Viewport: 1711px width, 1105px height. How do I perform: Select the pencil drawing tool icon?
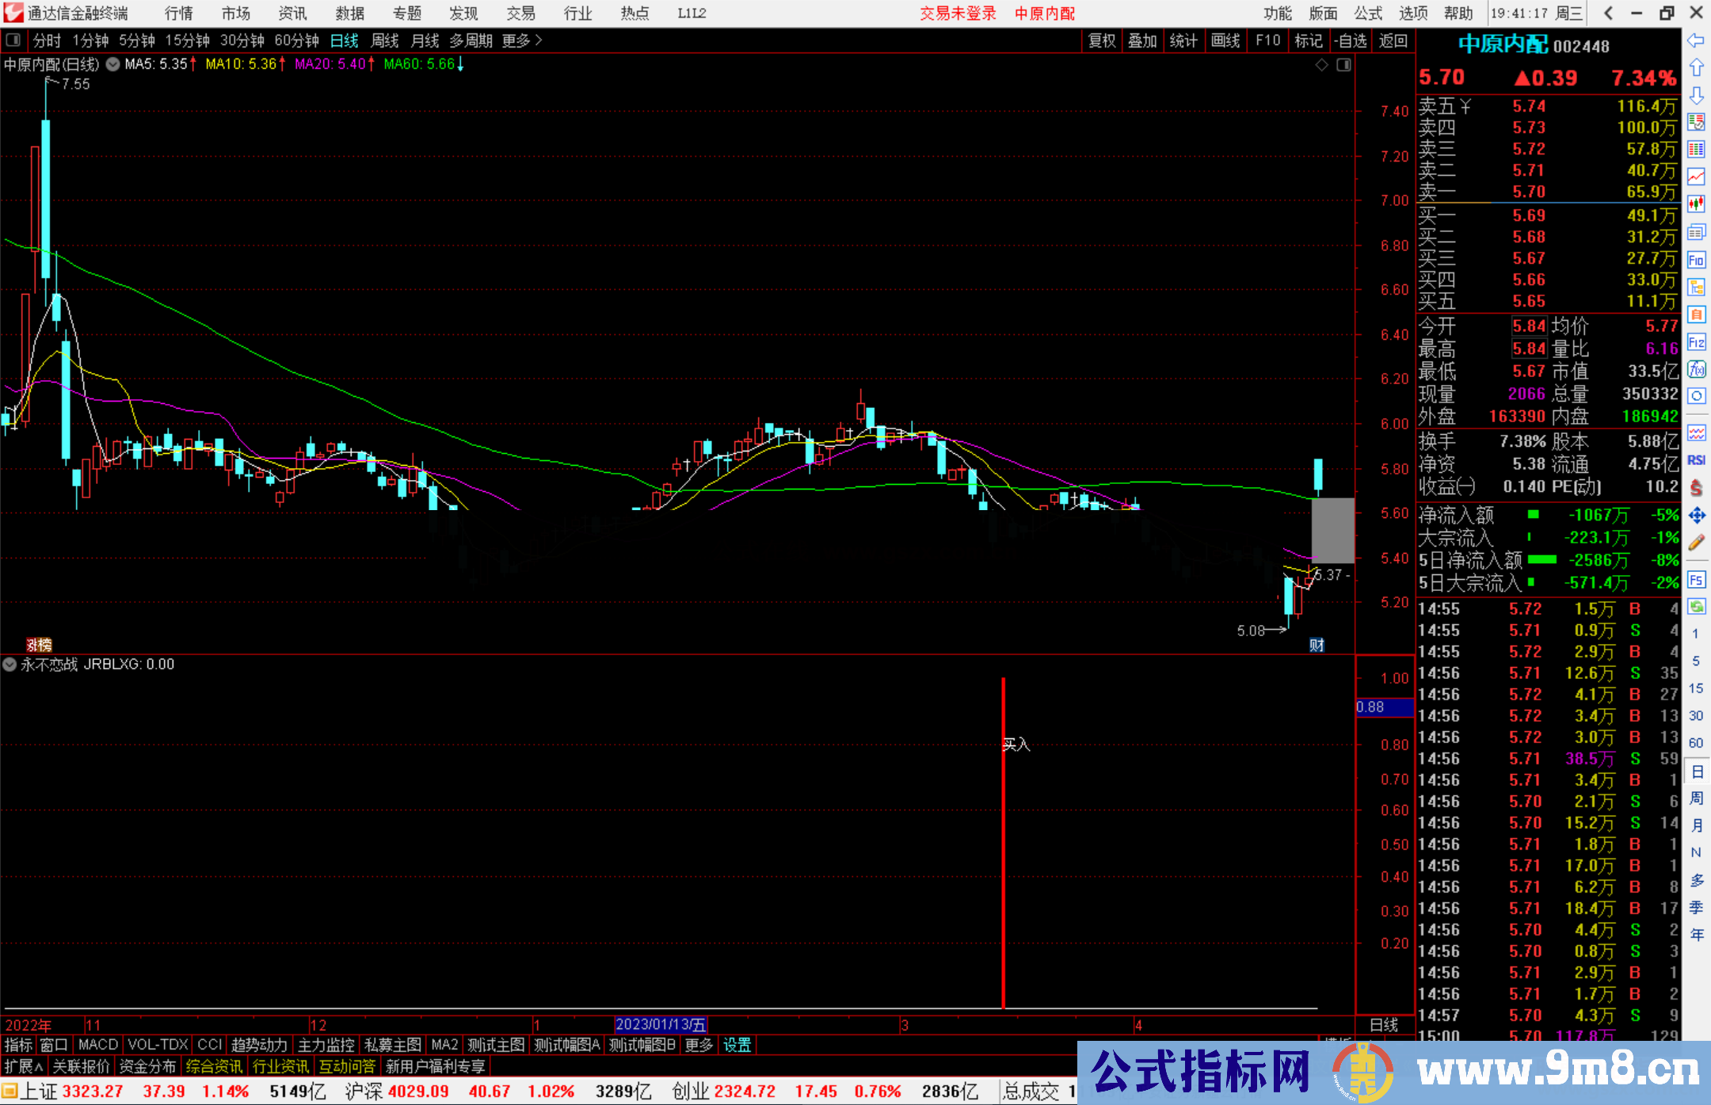click(x=1696, y=543)
